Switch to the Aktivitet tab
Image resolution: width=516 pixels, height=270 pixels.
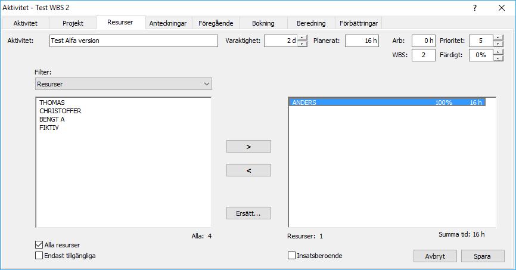point(26,23)
